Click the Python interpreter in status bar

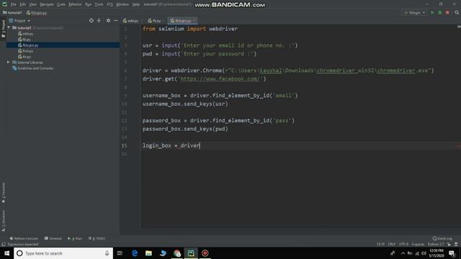tap(436, 245)
